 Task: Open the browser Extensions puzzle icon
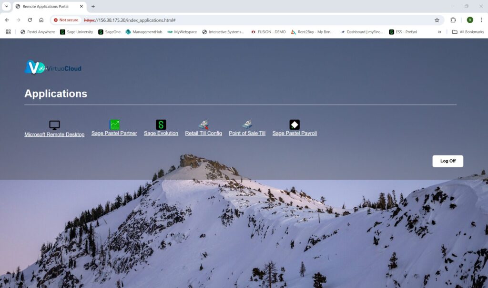click(453, 20)
